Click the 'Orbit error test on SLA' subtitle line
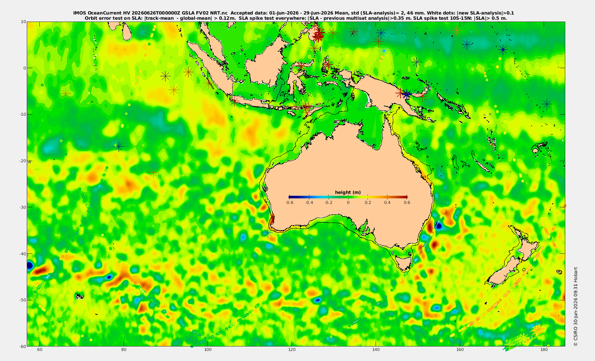 click(296, 18)
